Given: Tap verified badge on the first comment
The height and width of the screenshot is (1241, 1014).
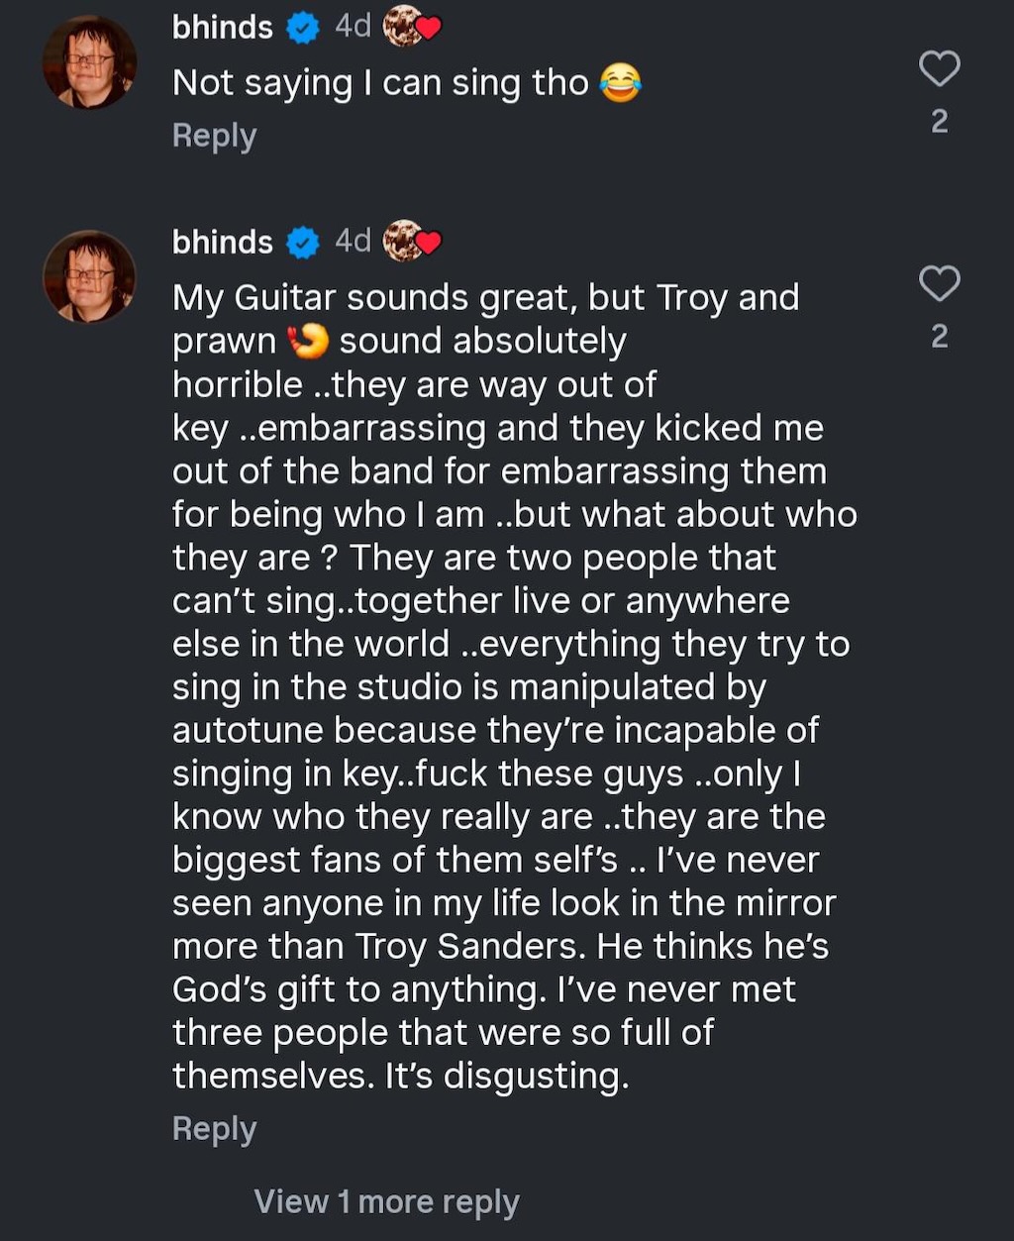Looking at the screenshot, I should click(303, 29).
